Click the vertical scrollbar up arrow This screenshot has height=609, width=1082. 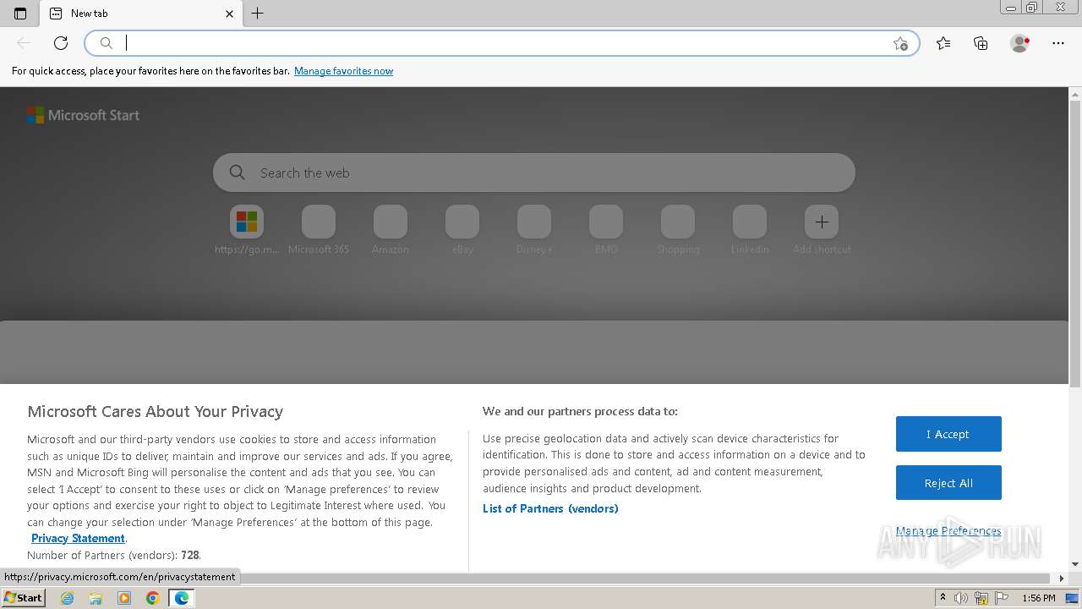pos(1075,93)
